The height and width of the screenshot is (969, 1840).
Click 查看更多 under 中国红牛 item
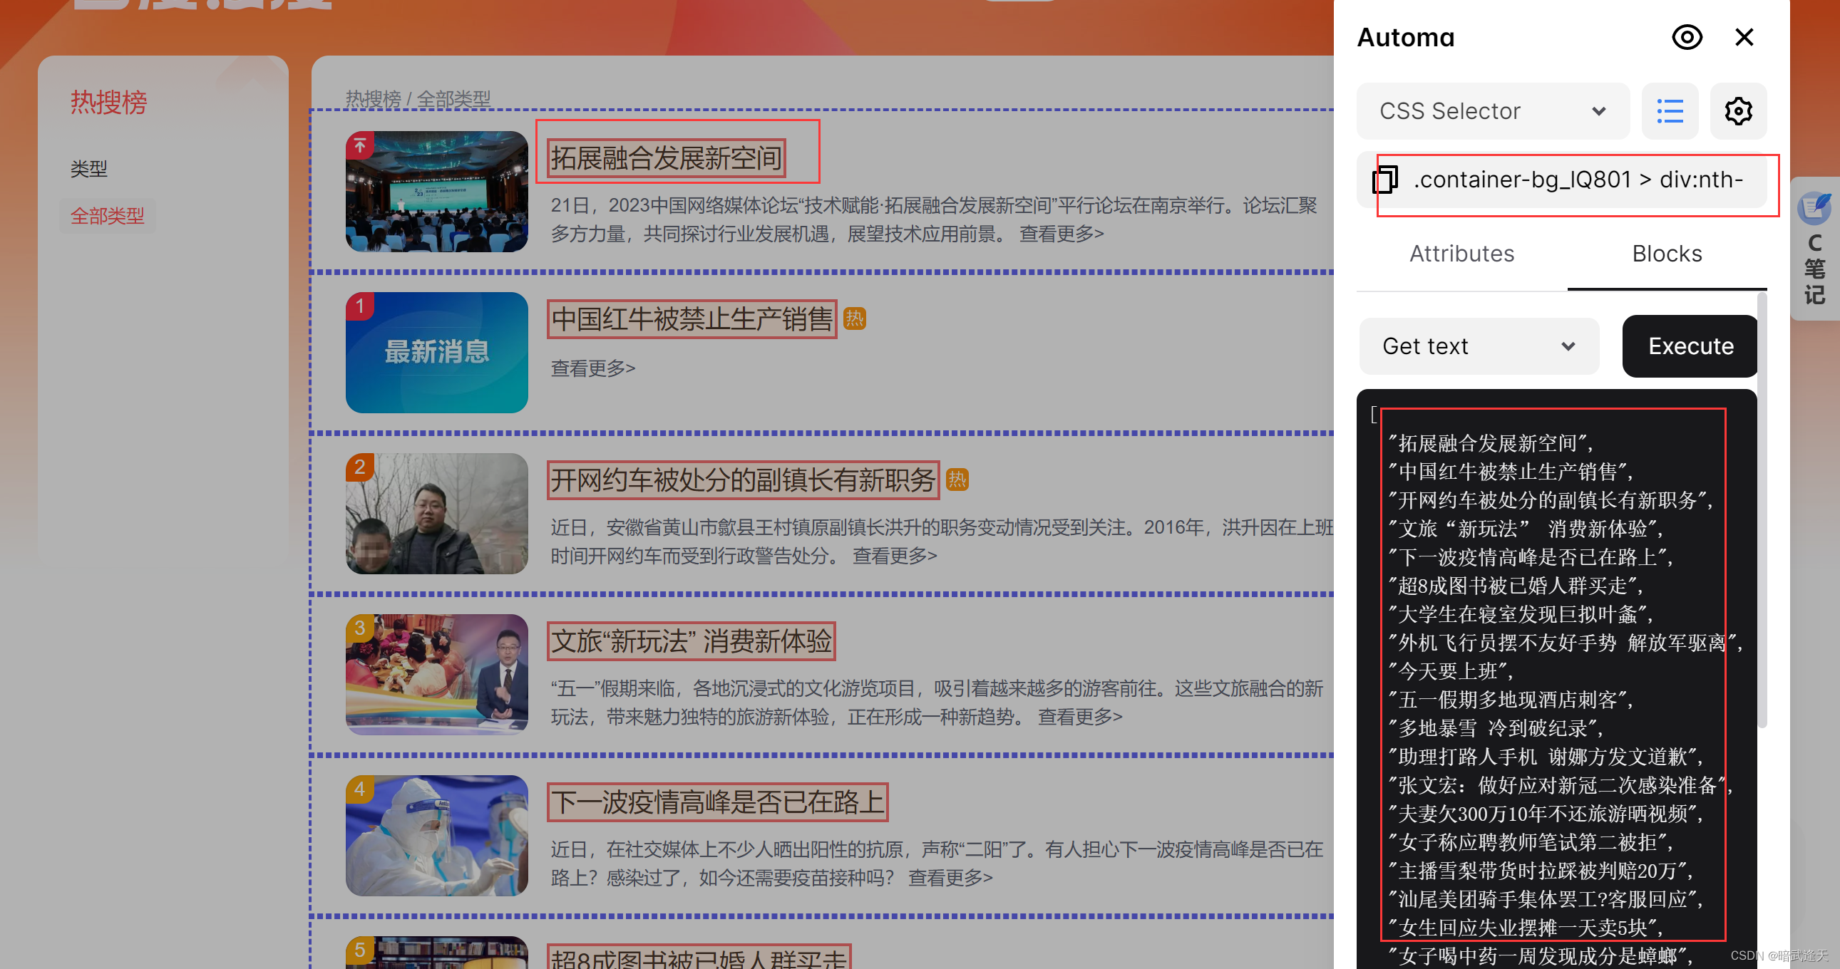[592, 368]
